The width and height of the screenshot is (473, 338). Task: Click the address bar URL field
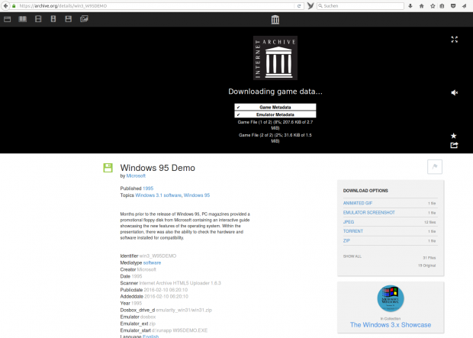[156, 6]
